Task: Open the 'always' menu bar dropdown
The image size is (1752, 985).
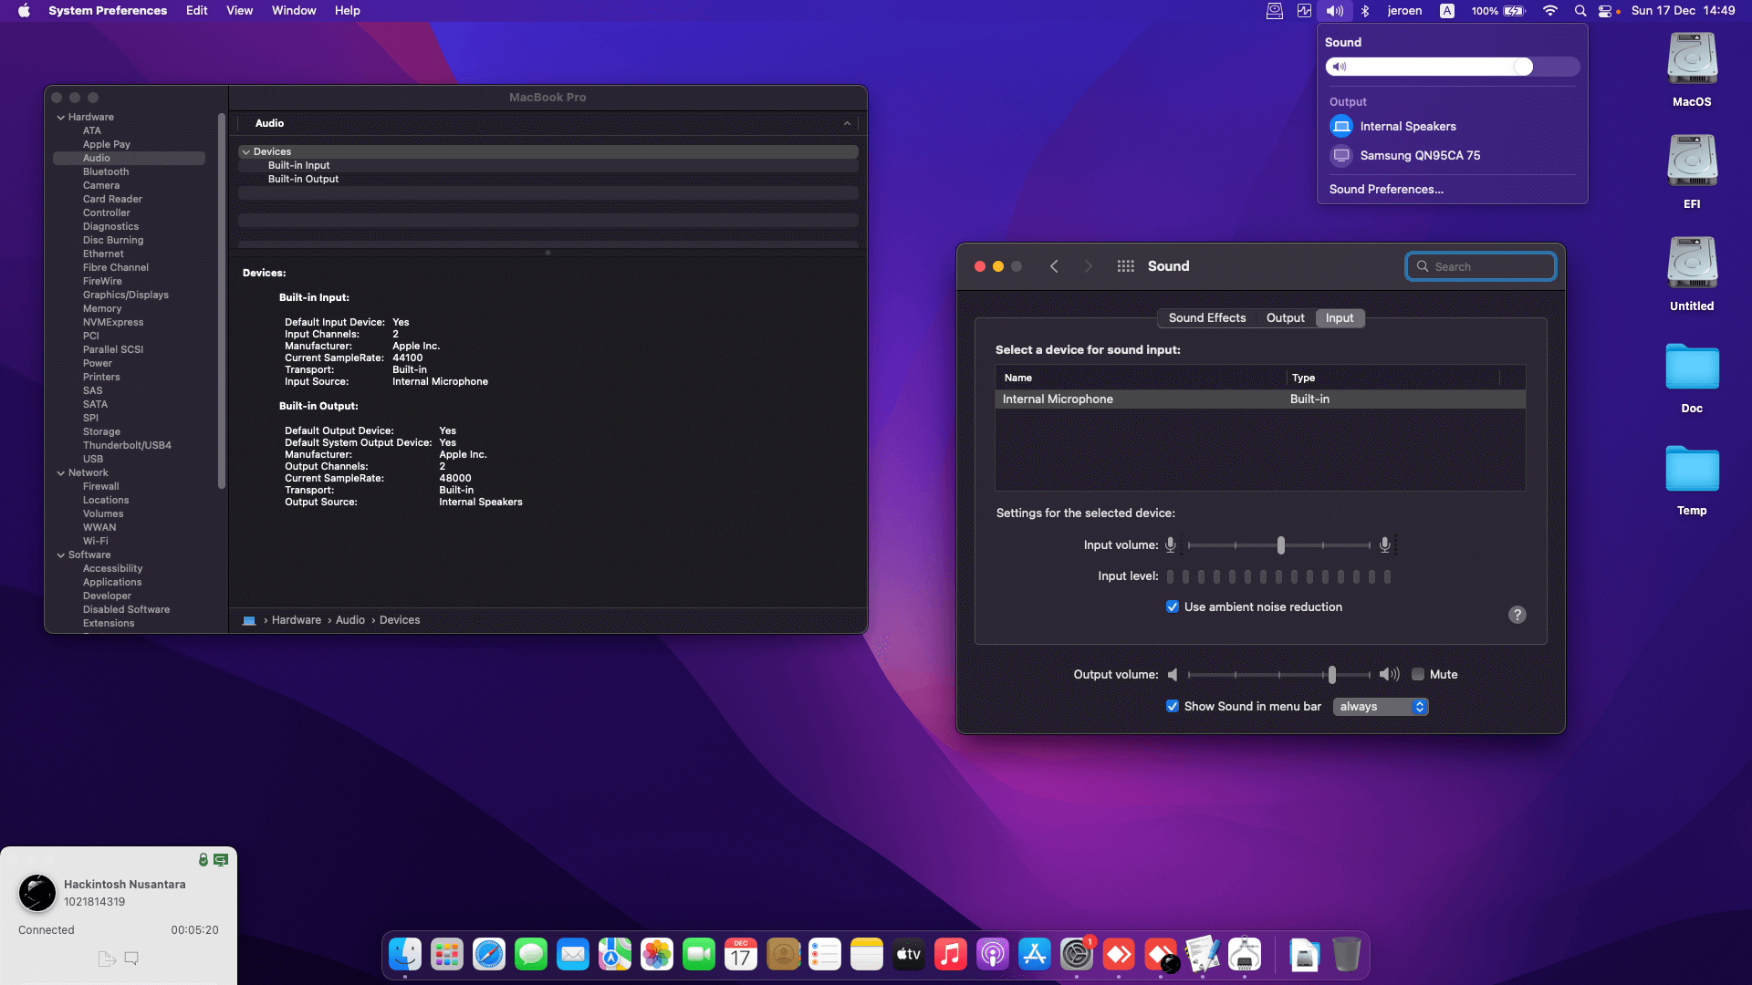Action: coord(1380,707)
